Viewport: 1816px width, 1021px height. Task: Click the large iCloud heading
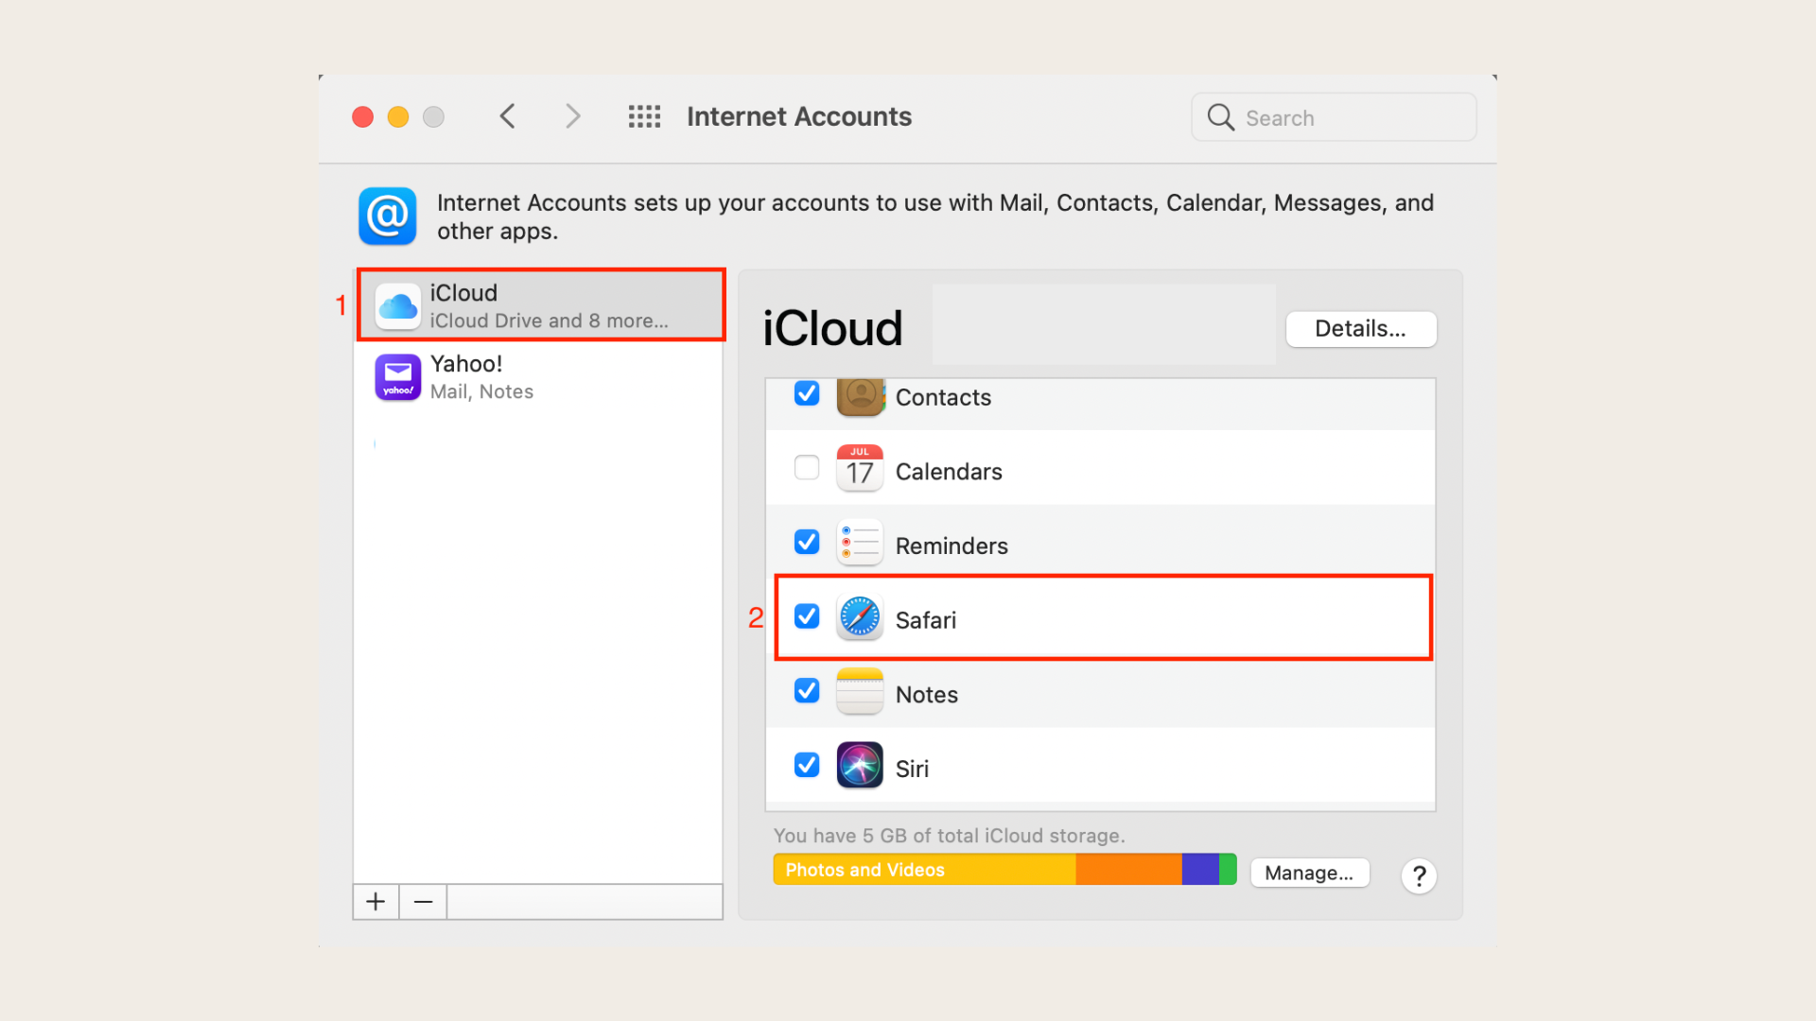coord(832,329)
